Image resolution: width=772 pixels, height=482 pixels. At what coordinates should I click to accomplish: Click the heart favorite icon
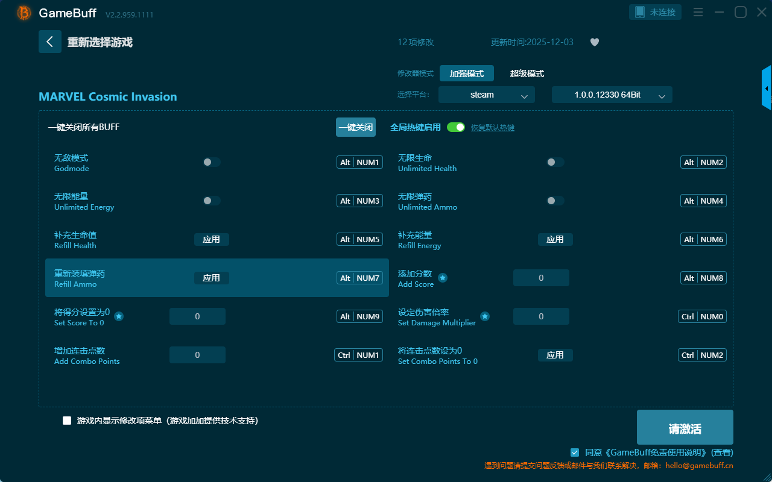click(x=595, y=42)
